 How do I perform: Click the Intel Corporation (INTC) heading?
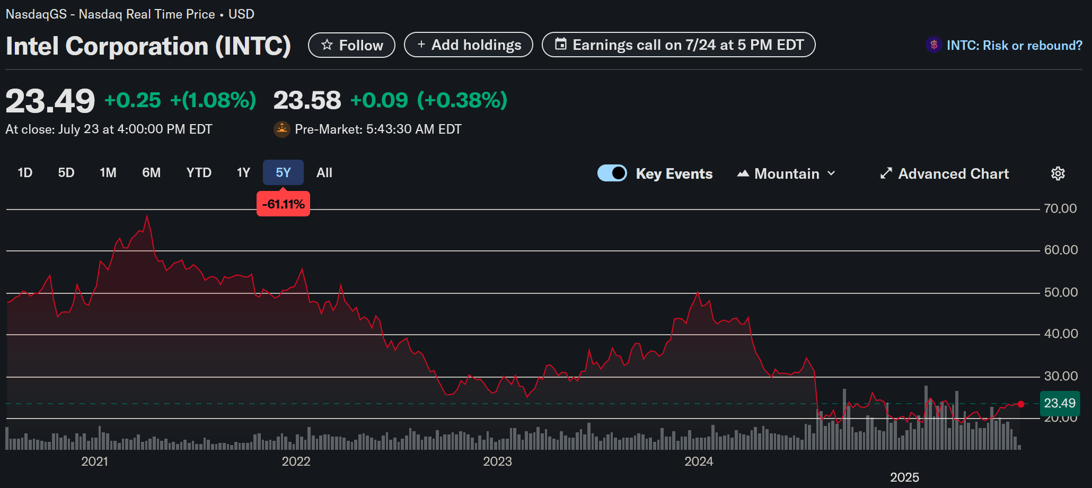148,46
